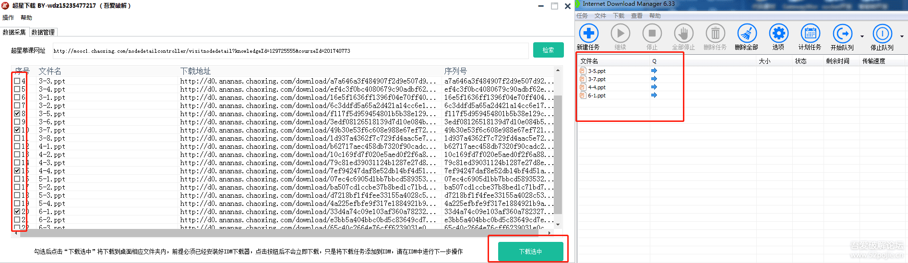Open the 查看 menu in IDM

(637, 16)
